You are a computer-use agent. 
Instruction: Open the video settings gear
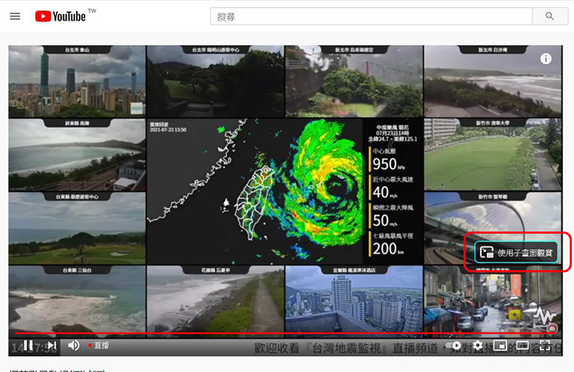pyautogui.click(x=478, y=345)
